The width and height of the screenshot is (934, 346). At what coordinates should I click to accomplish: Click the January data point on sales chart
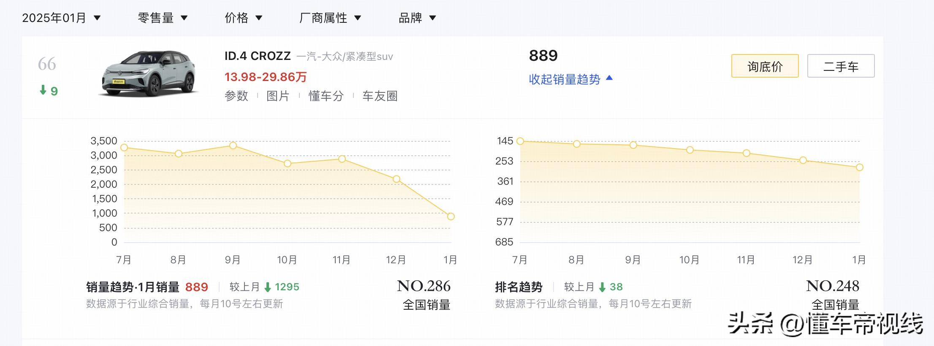pos(451,216)
